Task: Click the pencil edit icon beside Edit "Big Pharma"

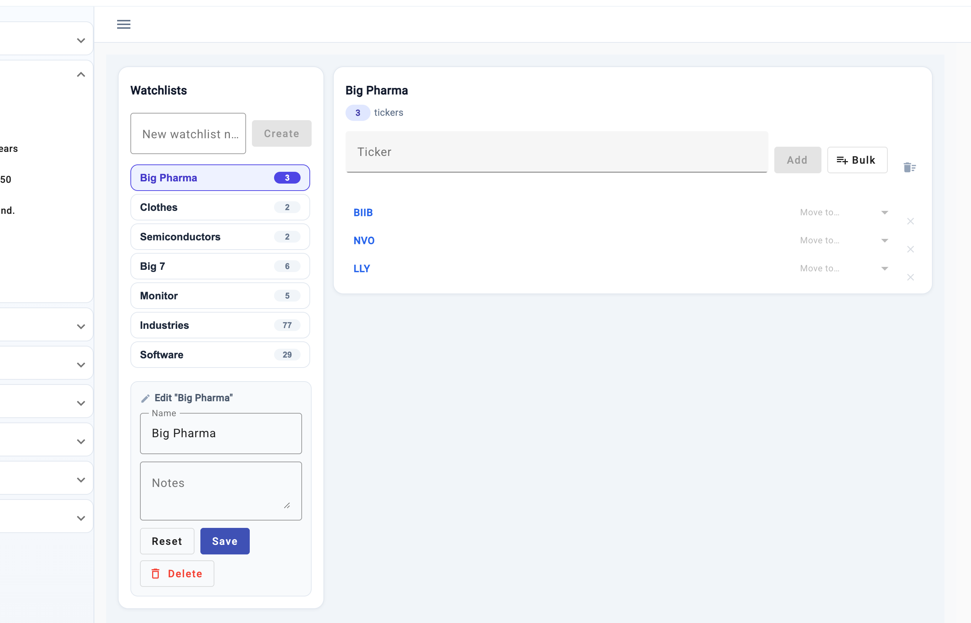Action: (146, 398)
